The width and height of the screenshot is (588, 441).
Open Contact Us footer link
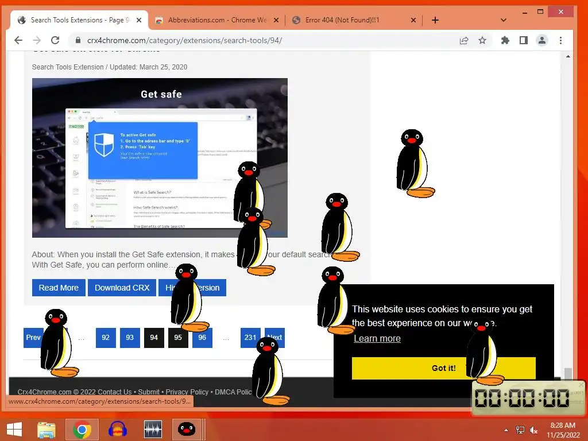tap(114, 392)
